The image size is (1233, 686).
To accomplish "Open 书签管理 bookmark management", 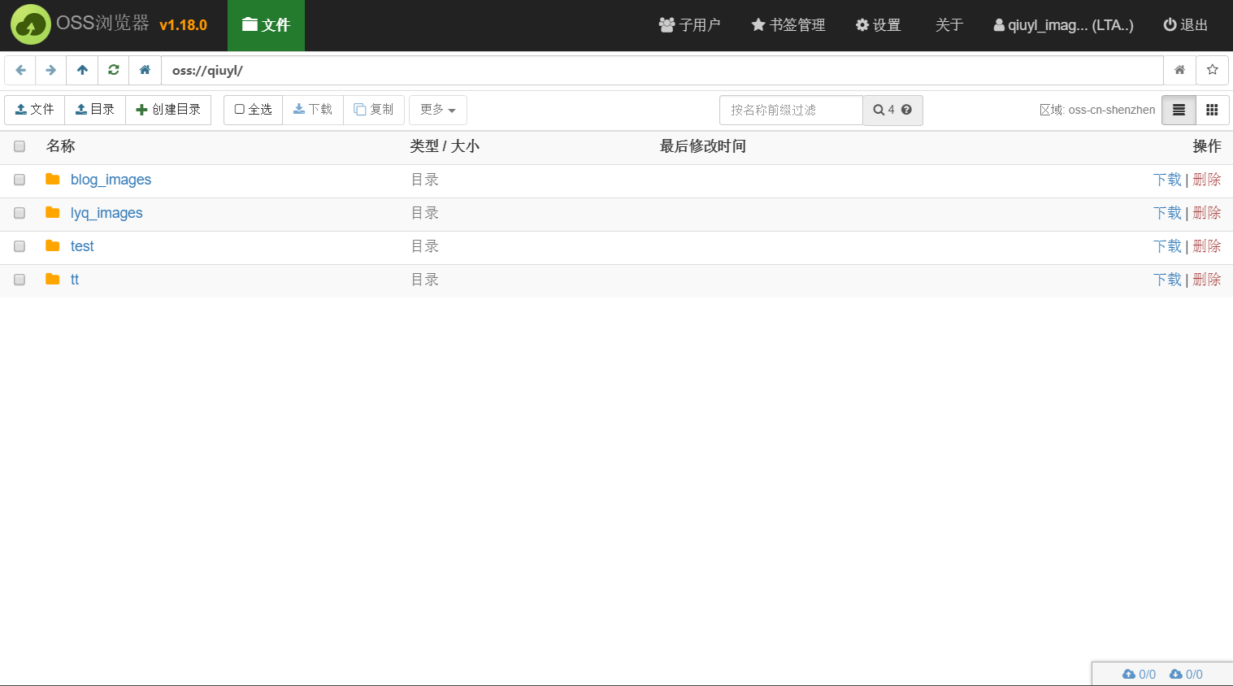I will tap(788, 25).
